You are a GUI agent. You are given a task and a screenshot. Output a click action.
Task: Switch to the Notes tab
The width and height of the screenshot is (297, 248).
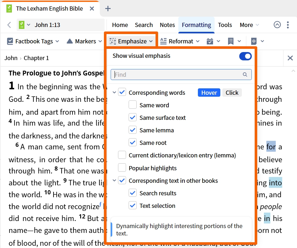point(167,25)
